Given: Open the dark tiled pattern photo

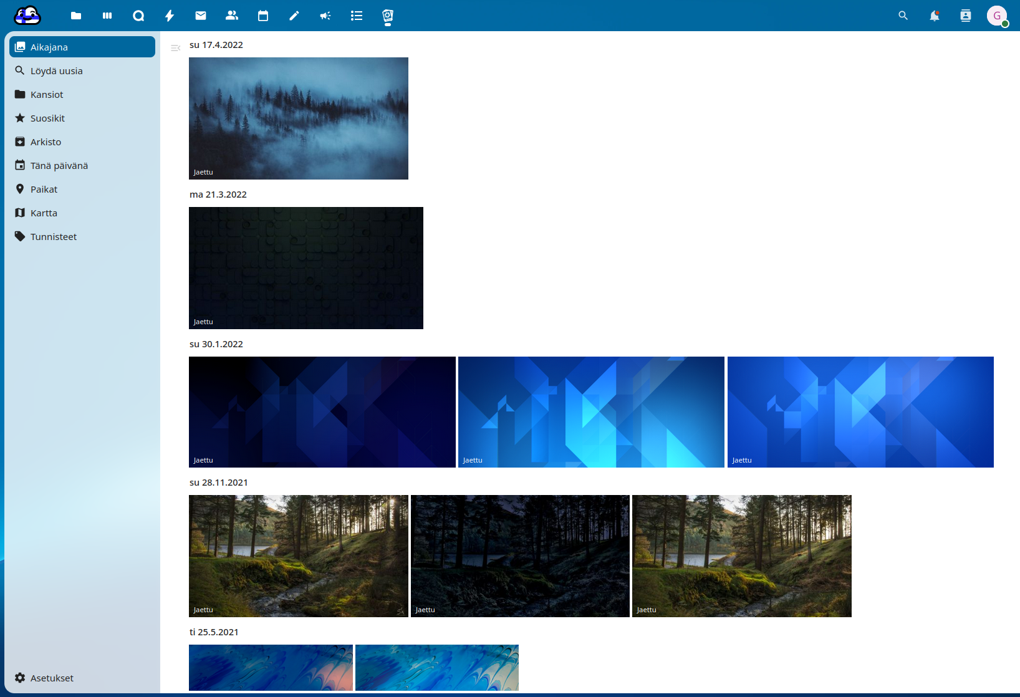Looking at the screenshot, I should point(306,268).
